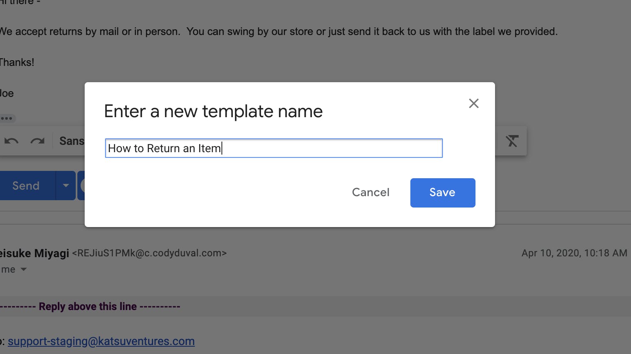Focus the template name input field
The height and width of the screenshot is (354, 631).
(x=274, y=148)
